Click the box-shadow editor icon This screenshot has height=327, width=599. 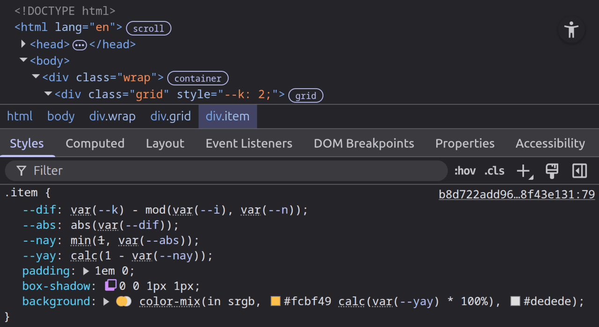point(110,285)
